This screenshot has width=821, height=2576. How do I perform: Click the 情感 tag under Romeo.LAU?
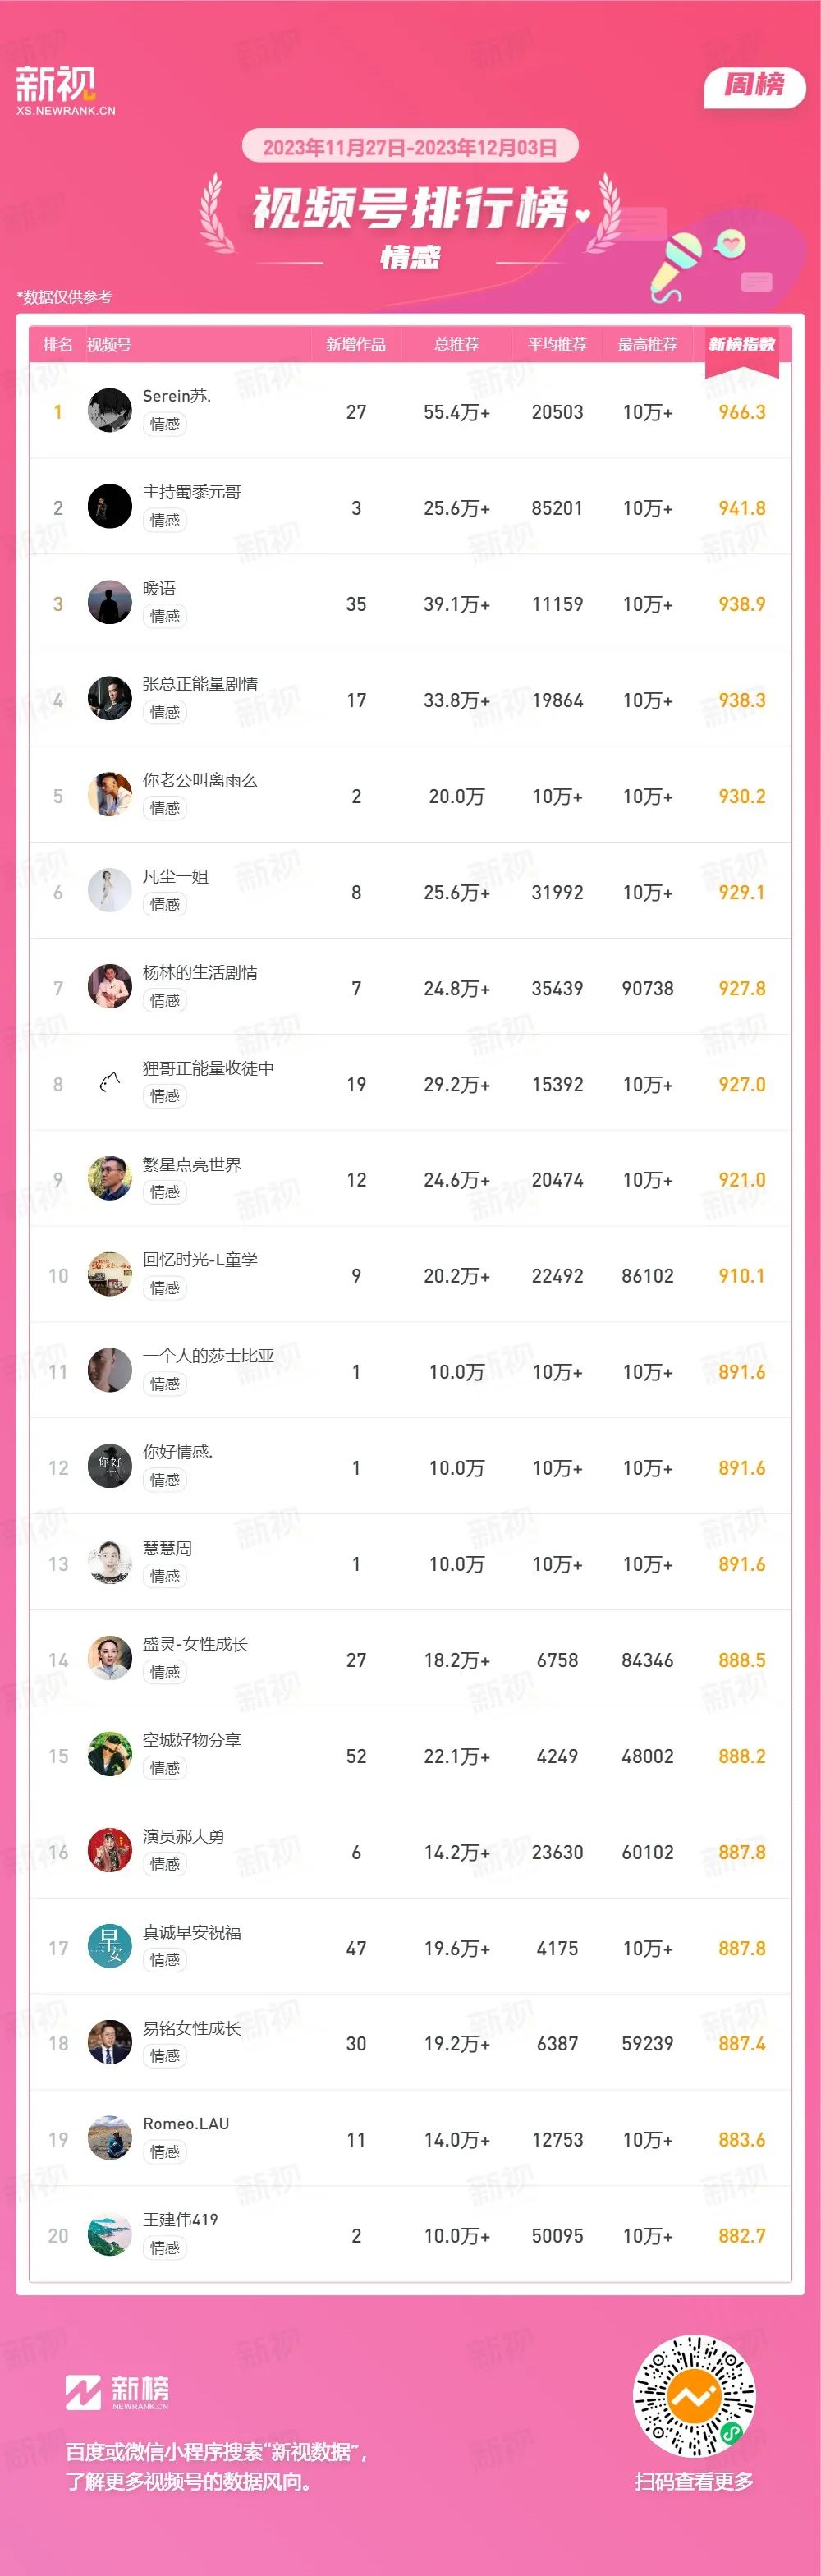(165, 2151)
